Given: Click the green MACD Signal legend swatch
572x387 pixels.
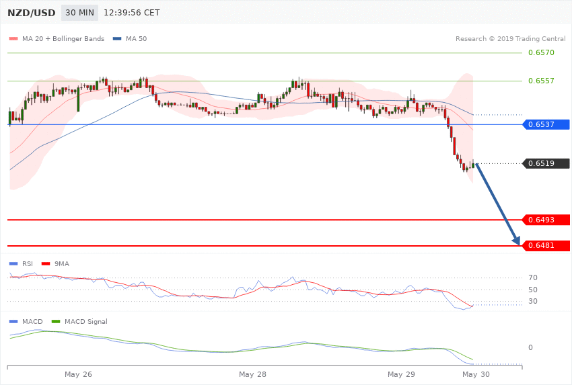Looking at the screenshot, I should 56,321.
